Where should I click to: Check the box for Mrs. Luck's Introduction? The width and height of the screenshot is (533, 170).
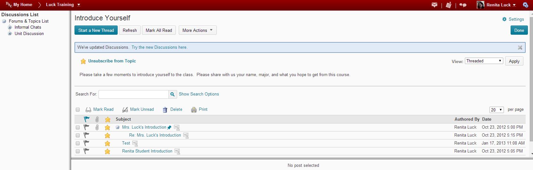click(x=78, y=127)
